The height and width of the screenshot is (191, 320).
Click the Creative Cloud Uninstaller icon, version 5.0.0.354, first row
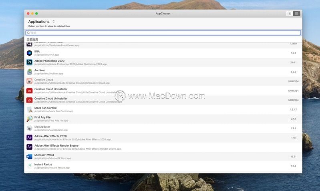click(29, 90)
